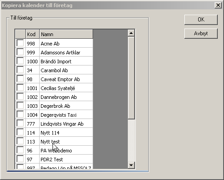Select the Caveat Emptor Ab checkbox

coord(20,79)
